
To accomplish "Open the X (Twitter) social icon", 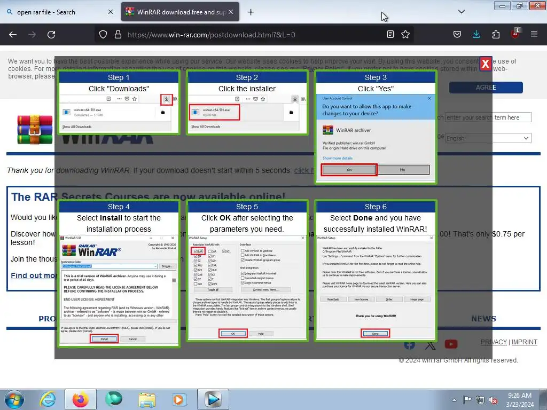I will coord(431,345).
